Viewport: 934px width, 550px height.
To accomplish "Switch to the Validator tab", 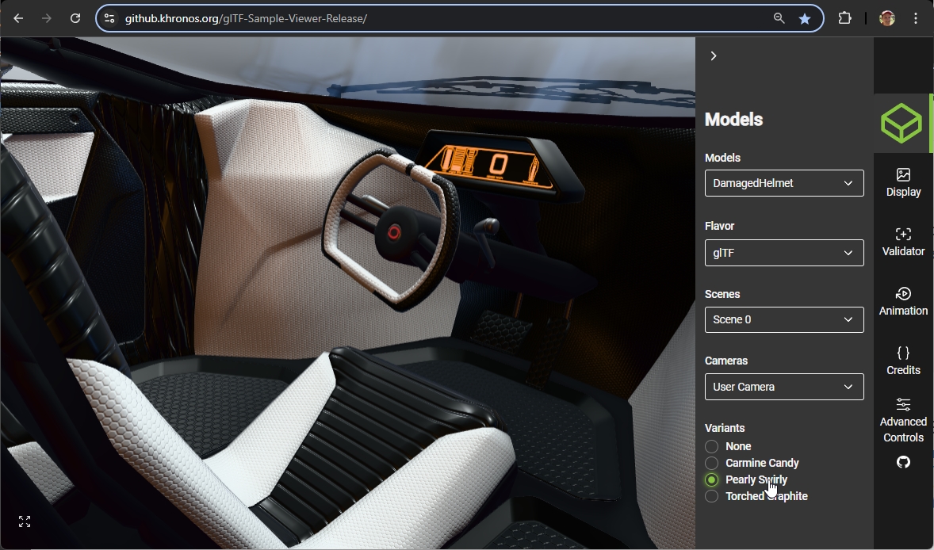I will pos(903,243).
